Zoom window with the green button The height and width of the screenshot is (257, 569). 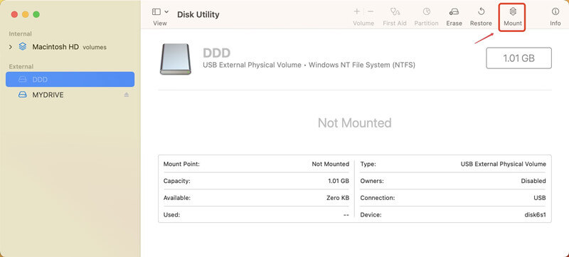pyautogui.click(x=36, y=14)
